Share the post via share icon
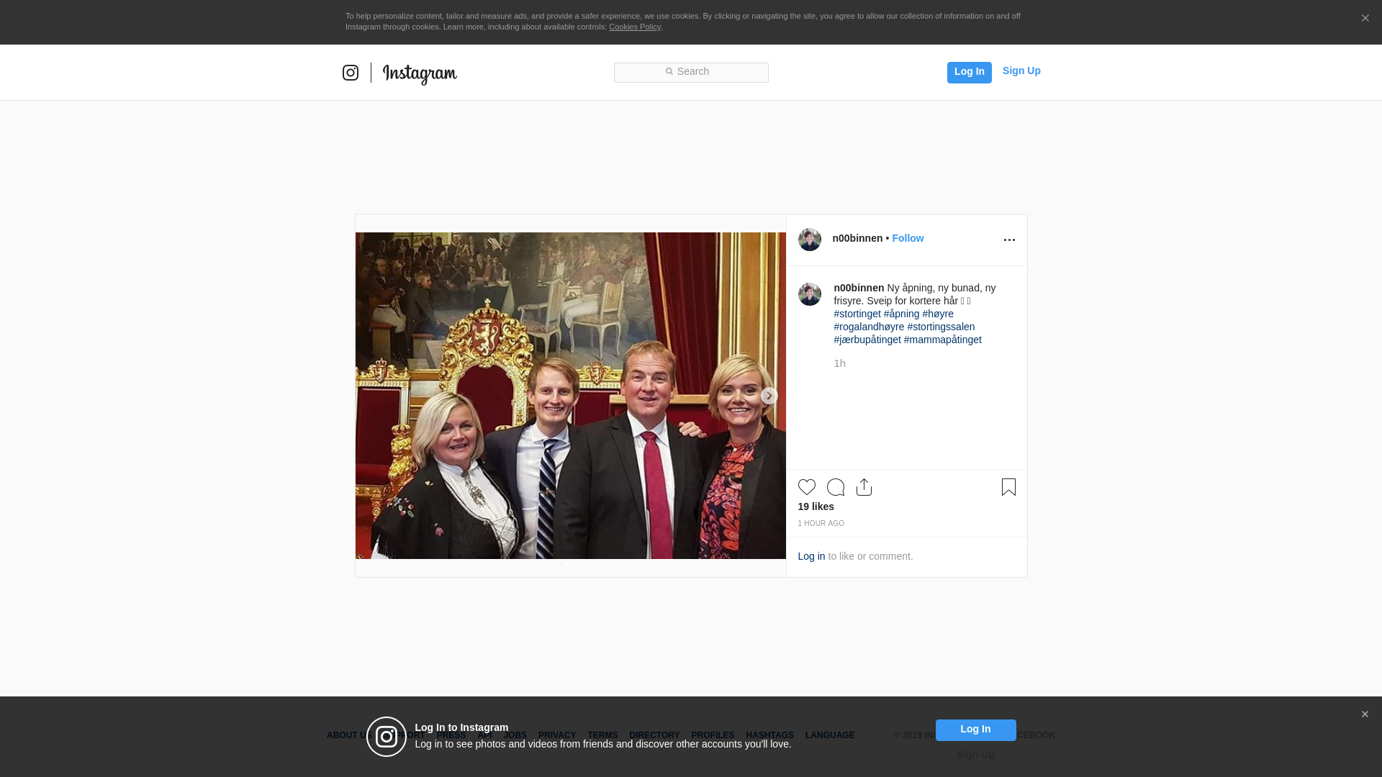 pyautogui.click(x=864, y=487)
